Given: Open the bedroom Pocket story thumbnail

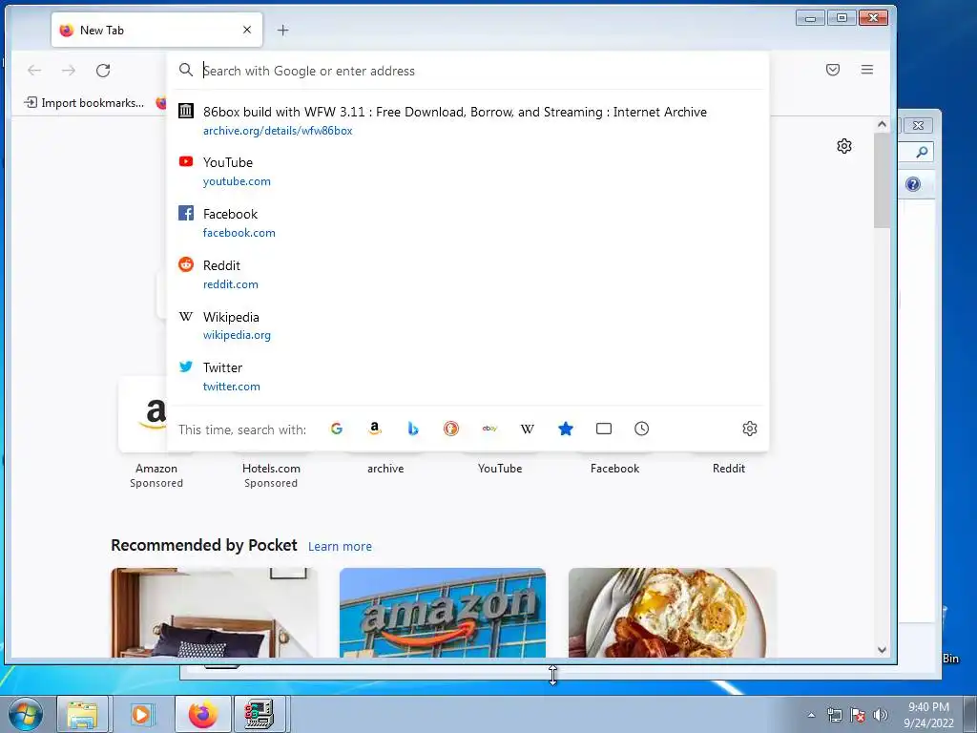Looking at the screenshot, I should (215, 613).
